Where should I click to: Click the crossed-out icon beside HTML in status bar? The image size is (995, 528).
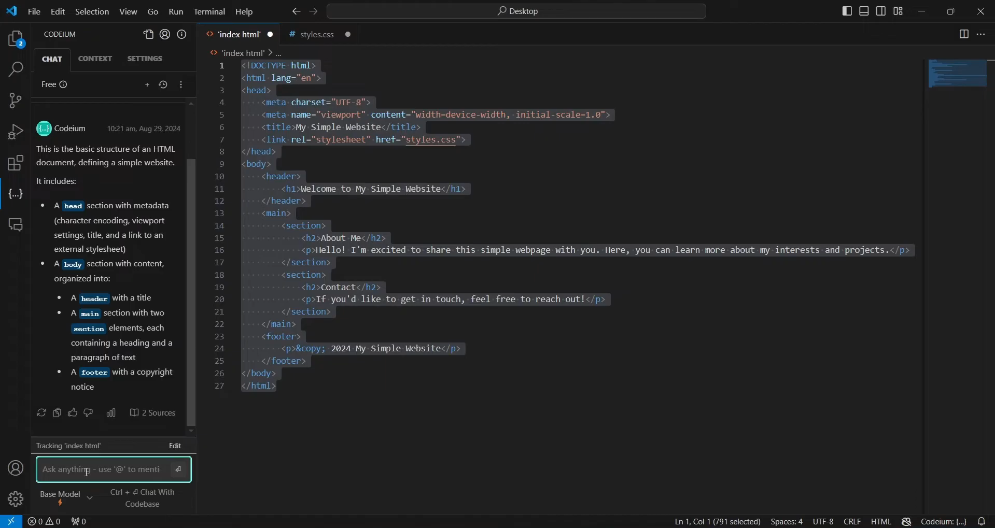point(907,522)
